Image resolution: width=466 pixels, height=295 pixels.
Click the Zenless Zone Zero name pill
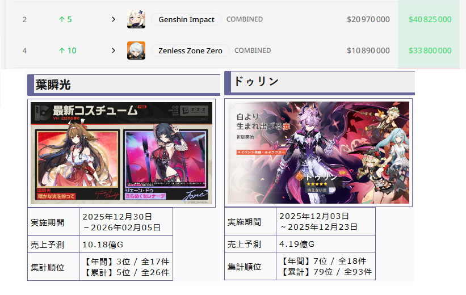coord(190,50)
